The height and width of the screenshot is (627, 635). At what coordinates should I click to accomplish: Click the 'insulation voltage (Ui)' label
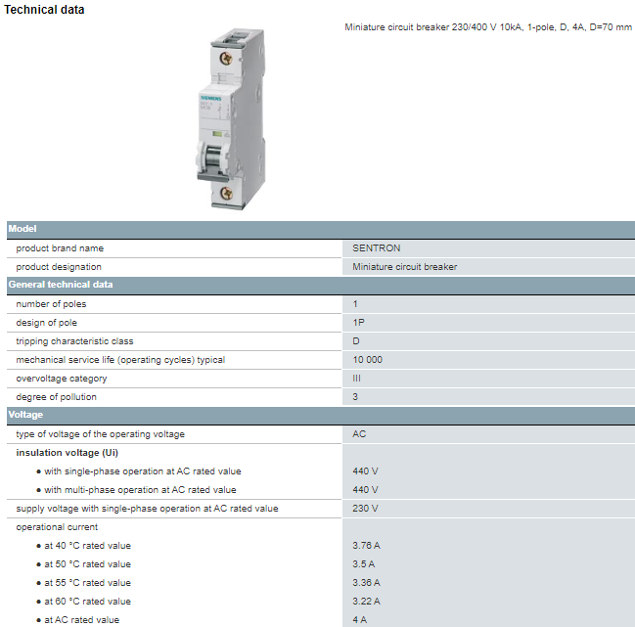68,453
